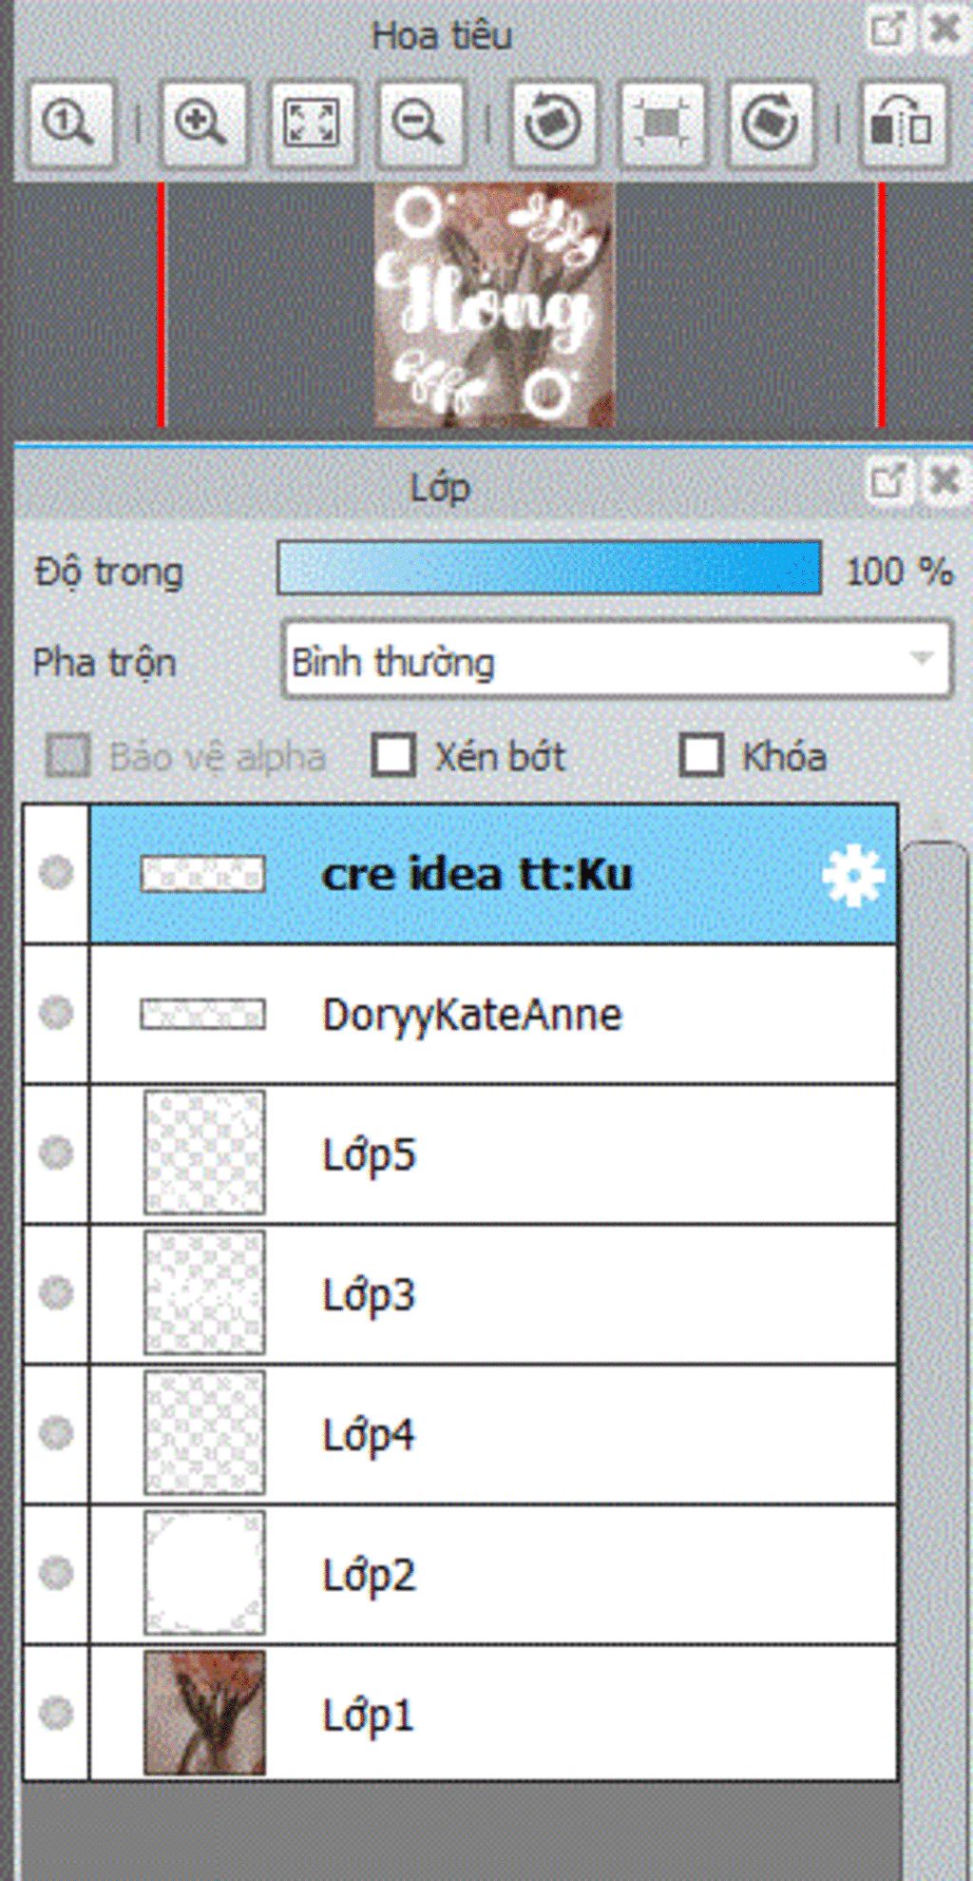Fit canvas to window icon
Viewport: 973px width, 1881px height.
[312, 124]
